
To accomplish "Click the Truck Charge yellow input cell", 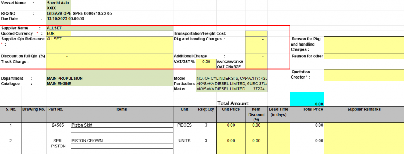I will coord(110,64).
